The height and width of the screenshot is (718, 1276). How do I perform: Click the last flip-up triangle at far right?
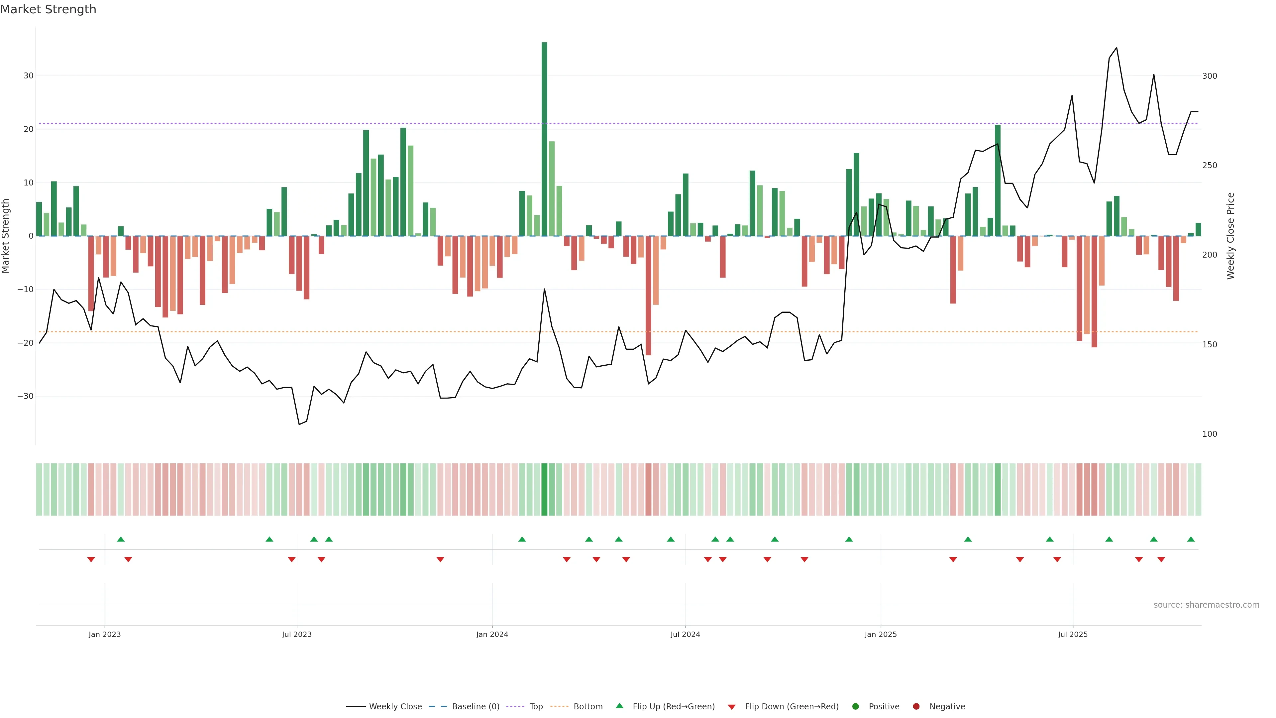pyautogui.click(x=1191, y=539)
